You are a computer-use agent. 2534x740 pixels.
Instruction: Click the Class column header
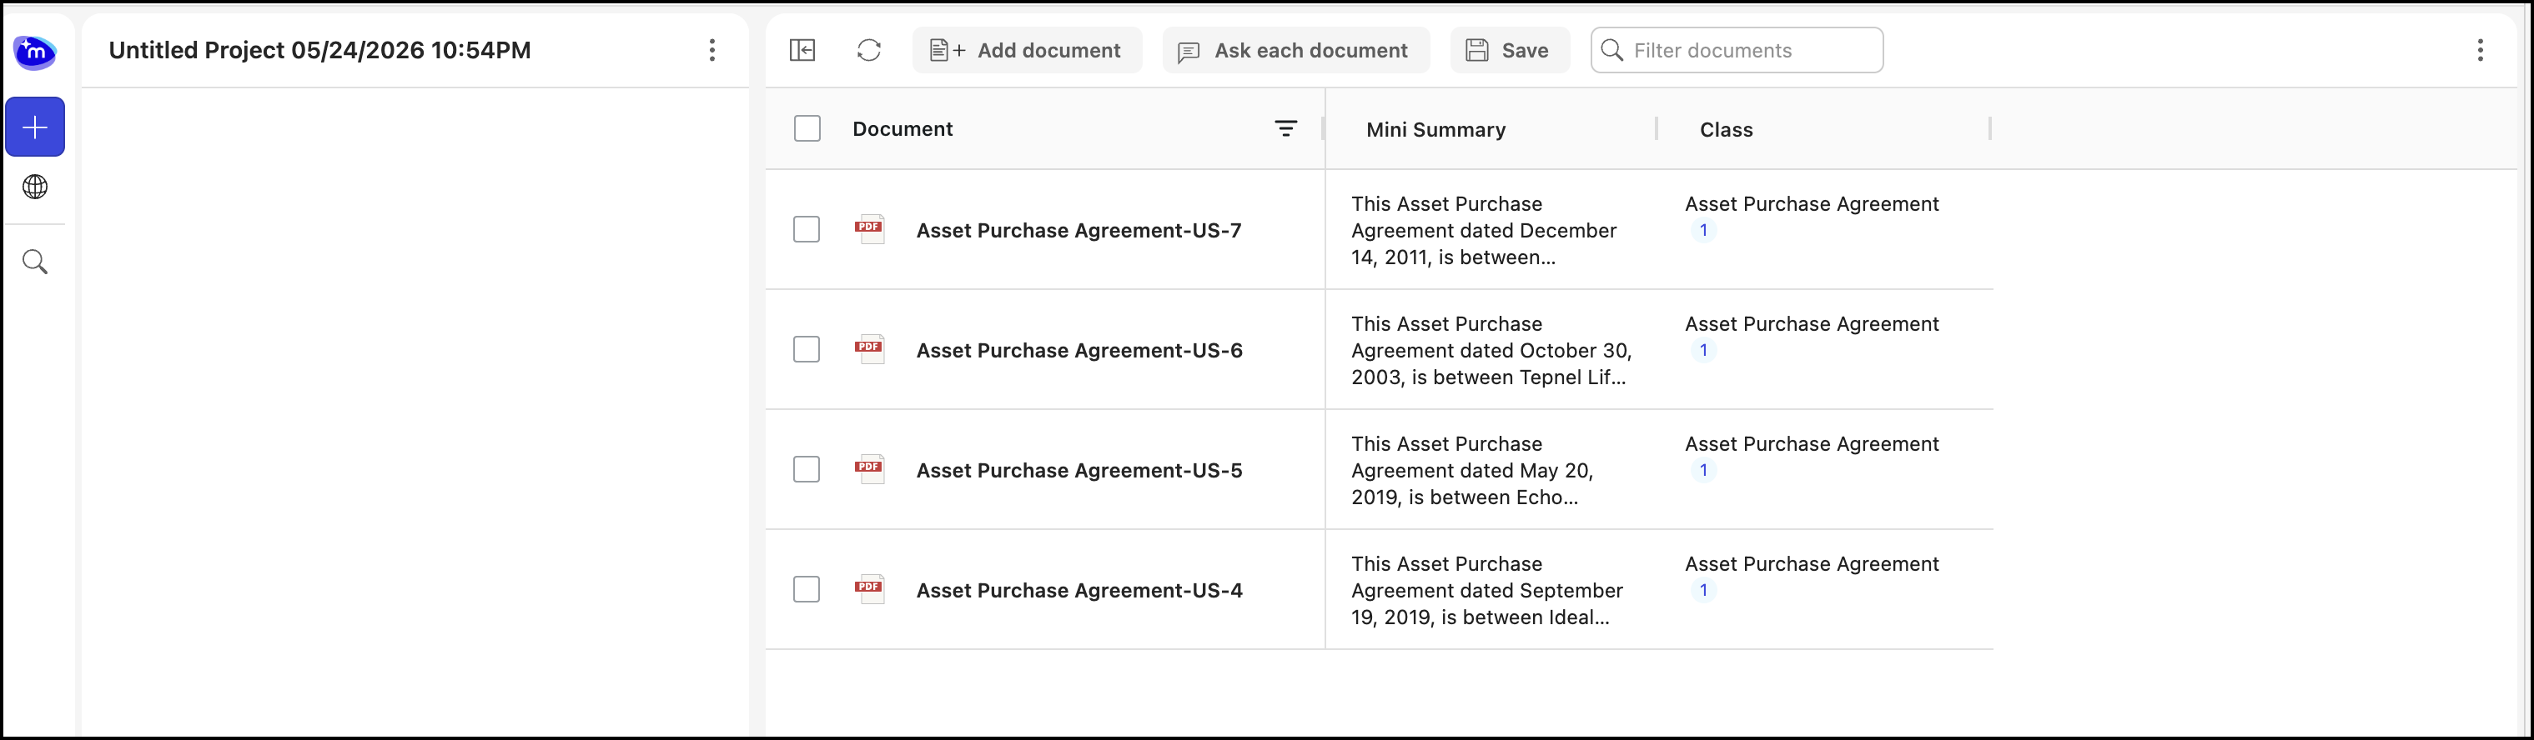[1726, 130]
